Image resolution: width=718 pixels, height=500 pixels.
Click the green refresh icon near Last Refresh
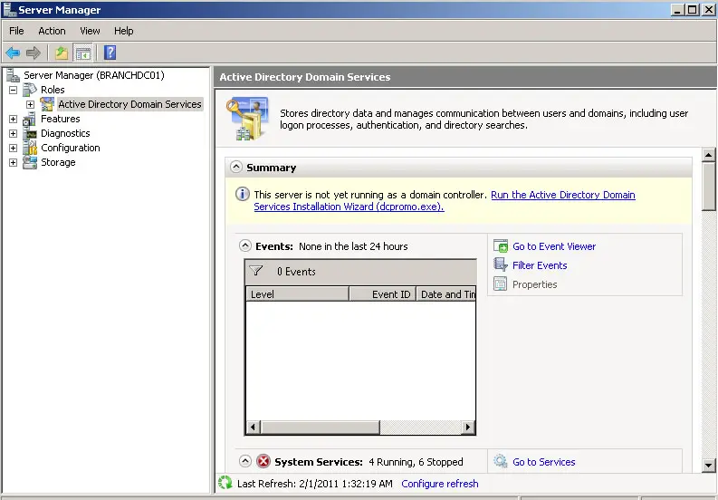(x=225, y=484)
